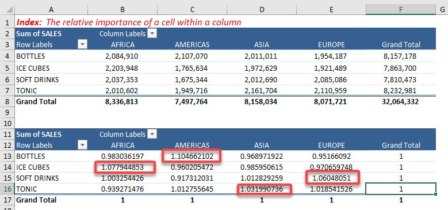
Task: Select column B header
Action: click(122, 10)
